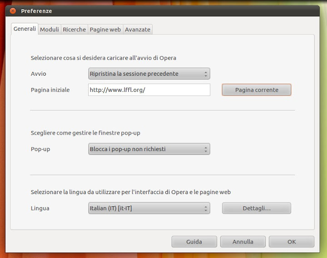Switch to the Generali tab
Image resolution: width=327 pixels, height=258 pixels.
tap(25, 29)
